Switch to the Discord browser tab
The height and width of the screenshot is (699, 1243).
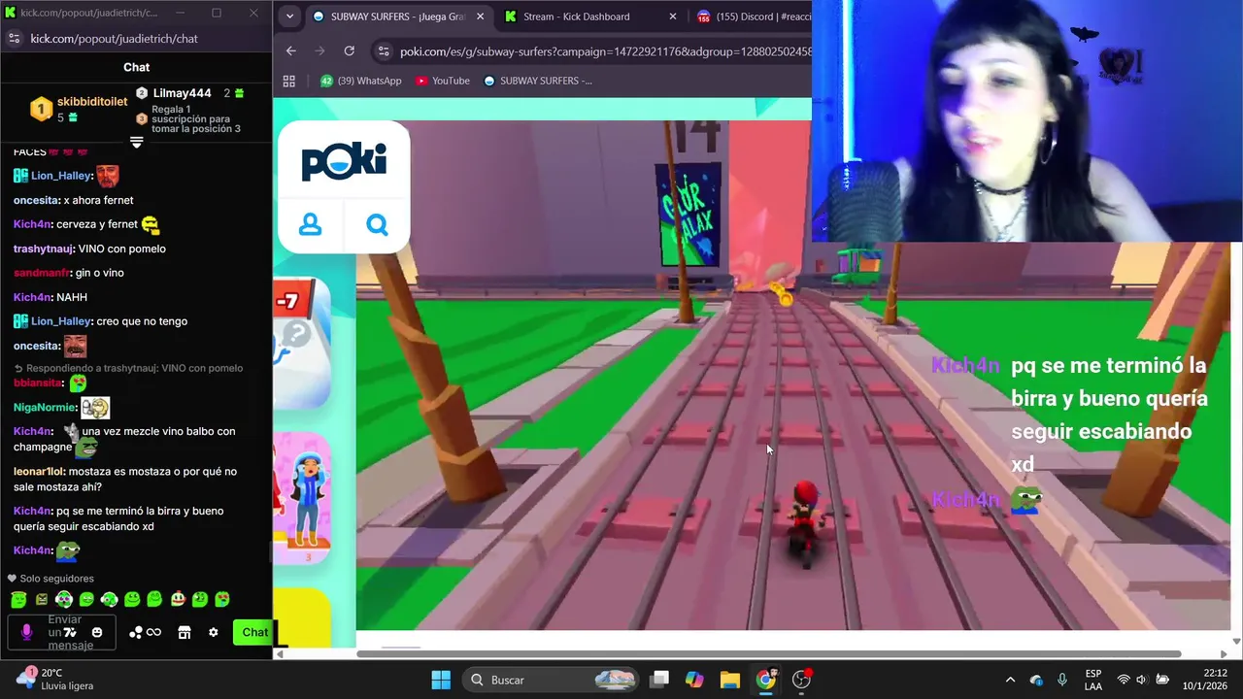coord(754,17)
